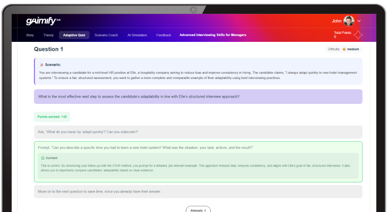Select answer 'What do you mean by adapt quickly'

point(198,131)
